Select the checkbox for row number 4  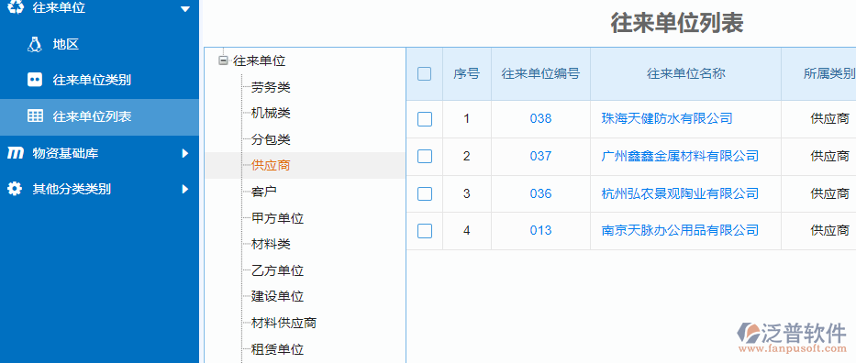[x=424, y=231]
